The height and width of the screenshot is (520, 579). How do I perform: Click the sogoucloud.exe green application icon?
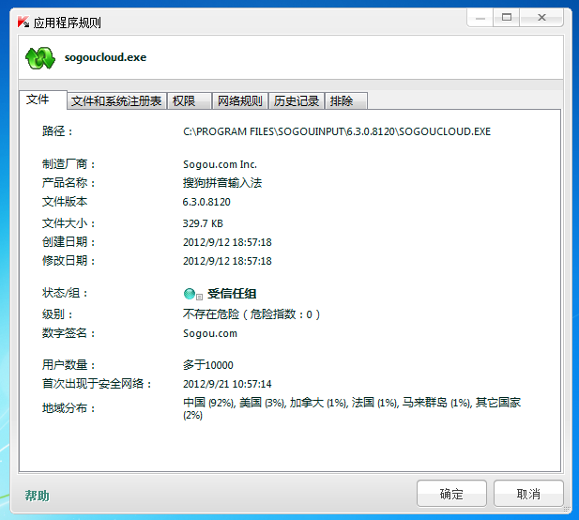click(x=40, y=58)
